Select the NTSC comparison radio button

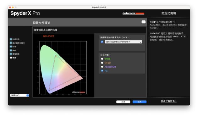102,63
